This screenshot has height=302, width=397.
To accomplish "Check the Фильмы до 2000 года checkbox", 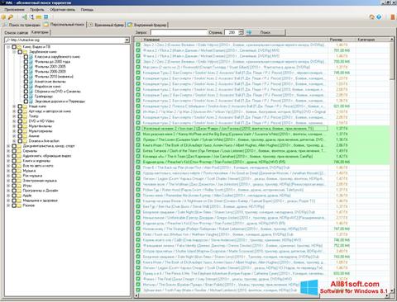I will (x=26, y=62).
